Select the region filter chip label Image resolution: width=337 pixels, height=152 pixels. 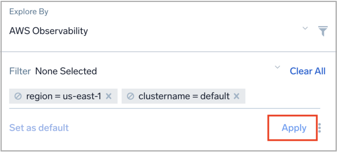(39, 96)
